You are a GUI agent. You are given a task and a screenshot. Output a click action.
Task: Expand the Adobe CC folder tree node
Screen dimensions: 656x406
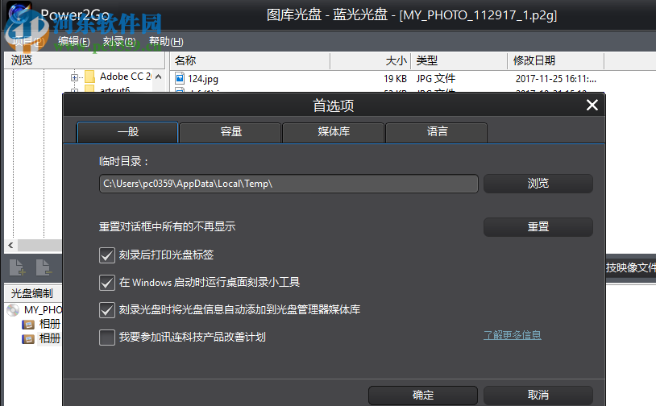tap(74, 77)
